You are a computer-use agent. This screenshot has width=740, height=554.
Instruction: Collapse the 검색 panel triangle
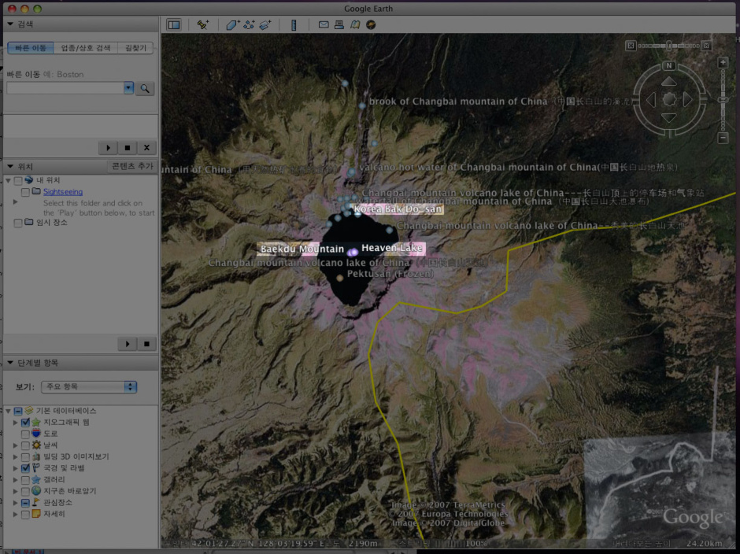point(10,24)
